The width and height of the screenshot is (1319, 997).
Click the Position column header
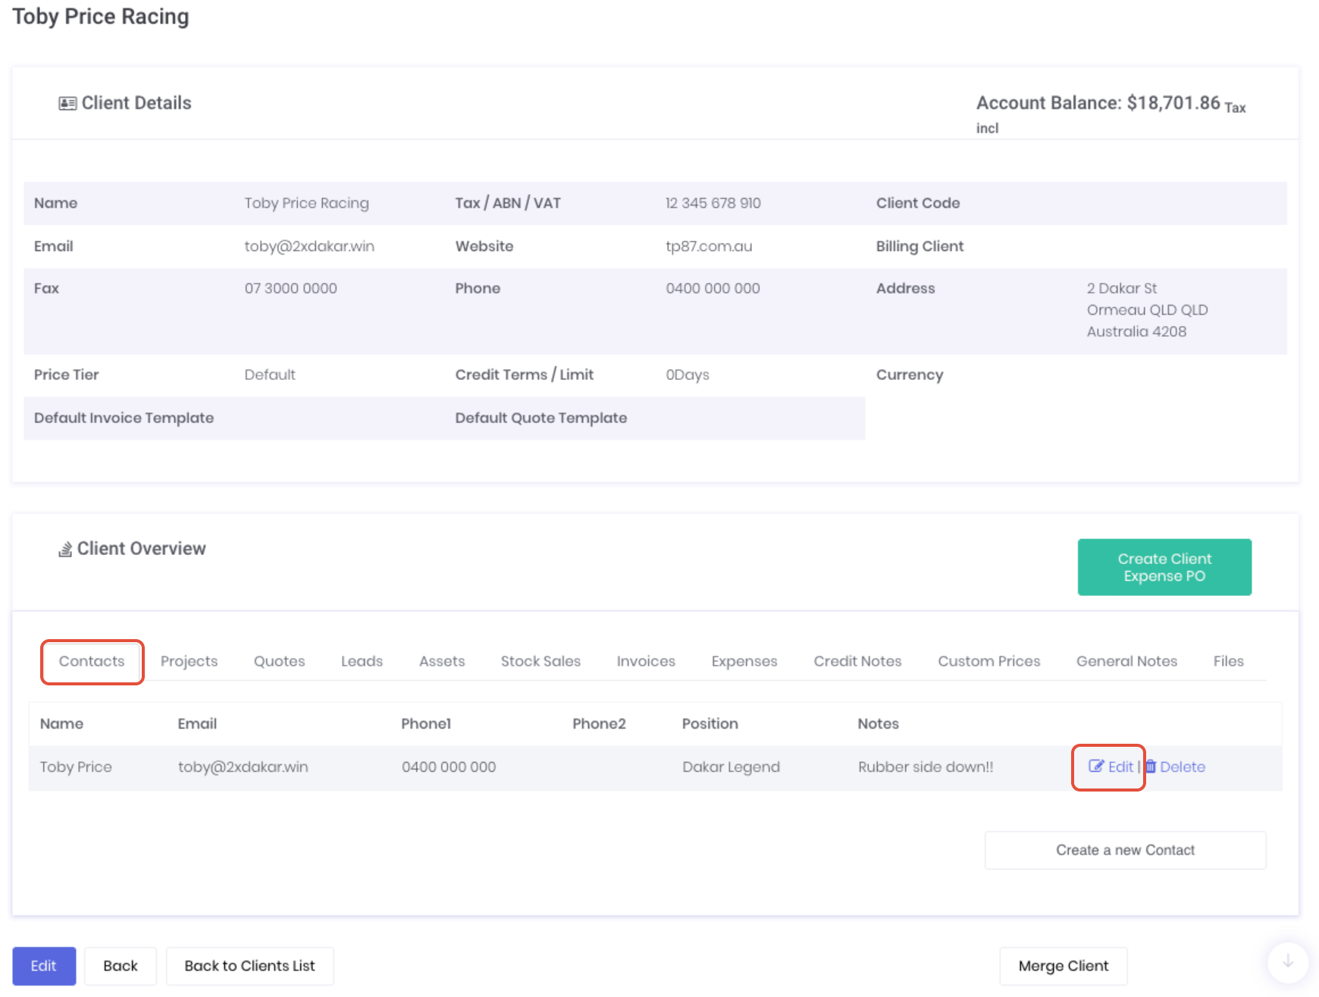point(710,723)
